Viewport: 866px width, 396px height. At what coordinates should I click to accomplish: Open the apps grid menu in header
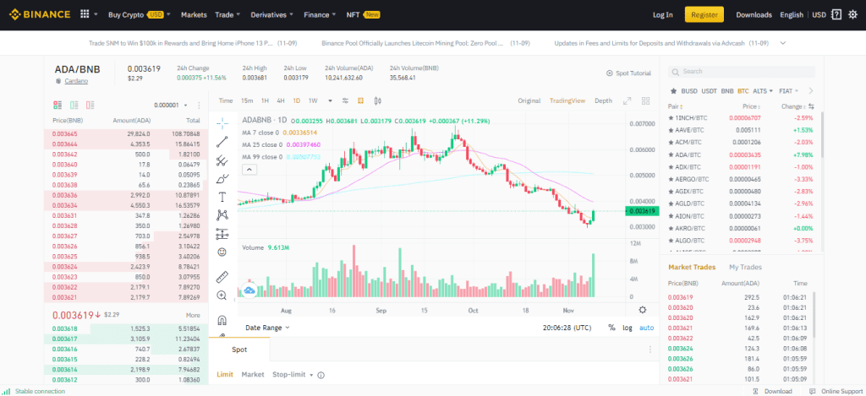[85, 14]
